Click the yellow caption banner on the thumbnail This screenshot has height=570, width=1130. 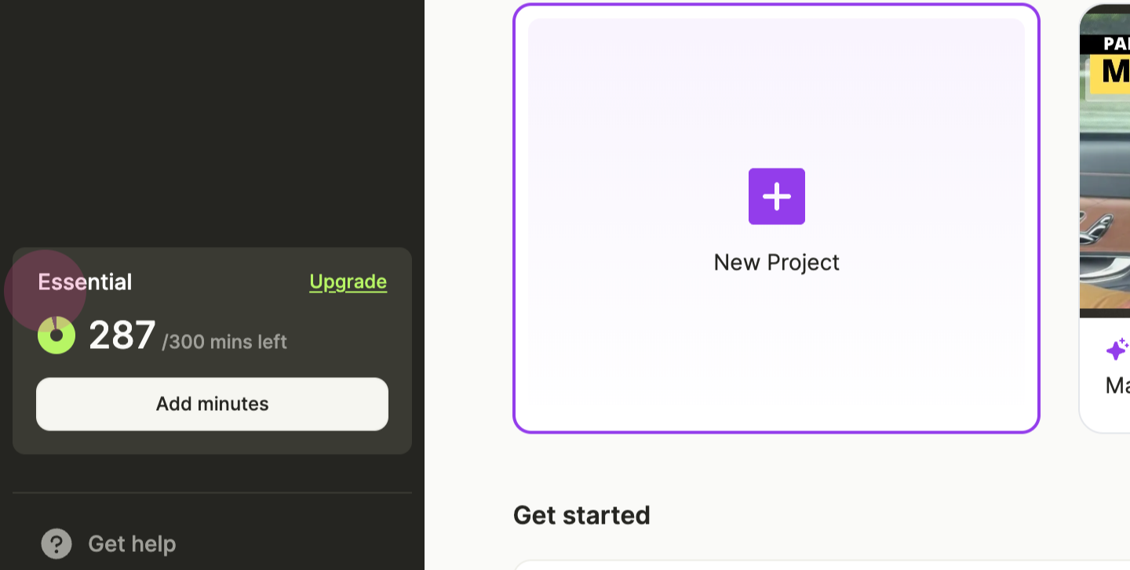(1110, 73)
